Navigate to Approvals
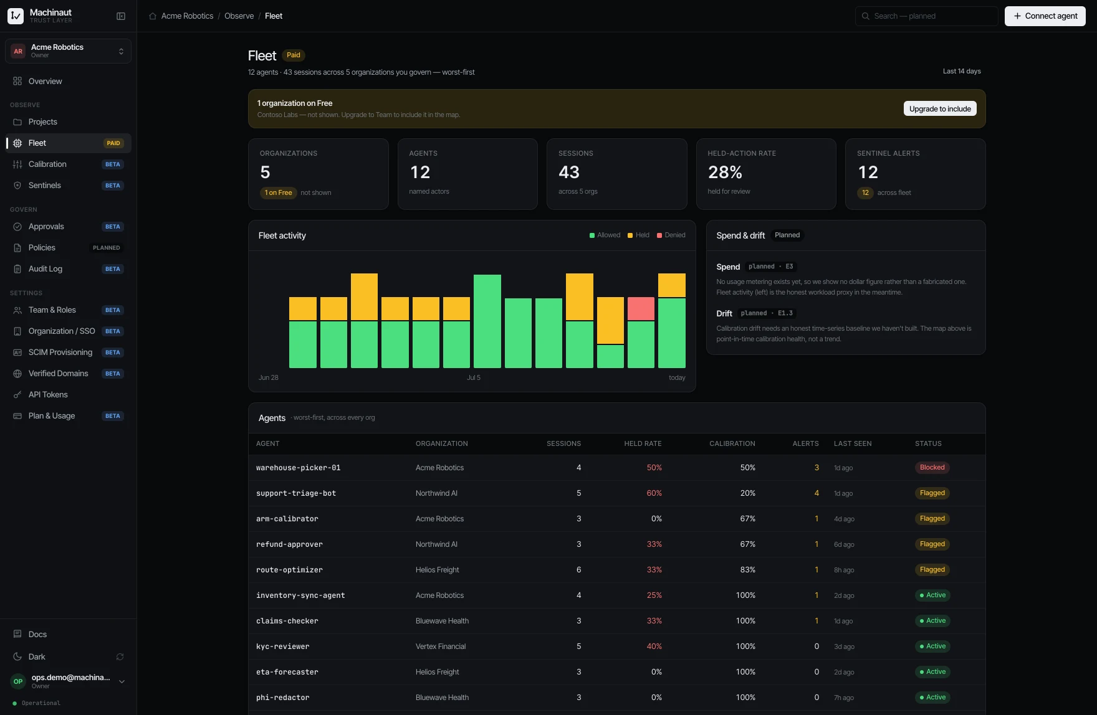 pos(68,227)
